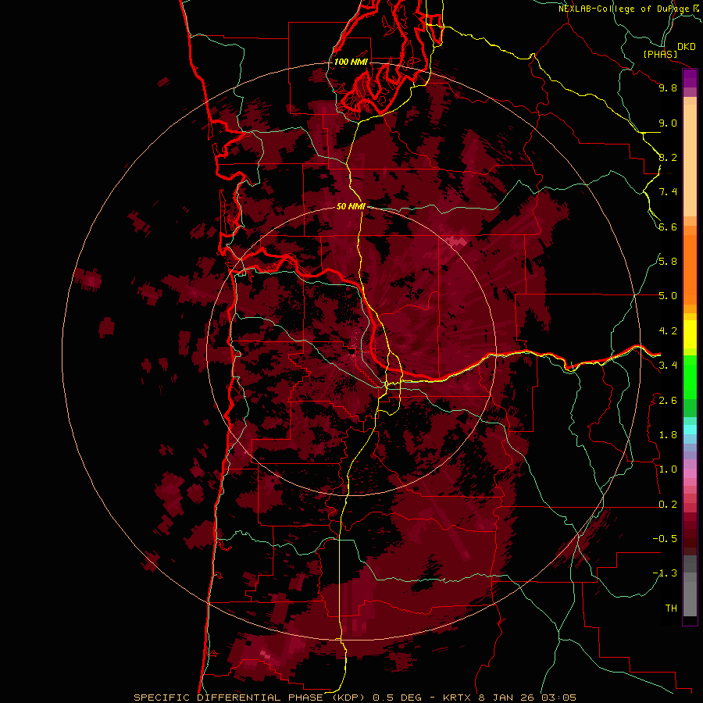Click the 5.8 scale label
703x703 pixels.
[668, 262]
